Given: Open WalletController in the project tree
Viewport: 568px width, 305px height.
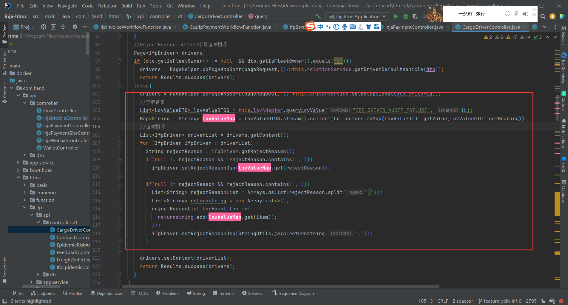Looking at the screenshot, I should click(61, 148).
